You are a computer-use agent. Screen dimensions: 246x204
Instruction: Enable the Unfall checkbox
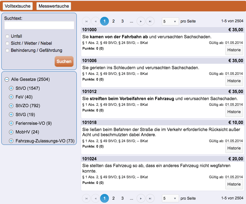click(8, 36)
